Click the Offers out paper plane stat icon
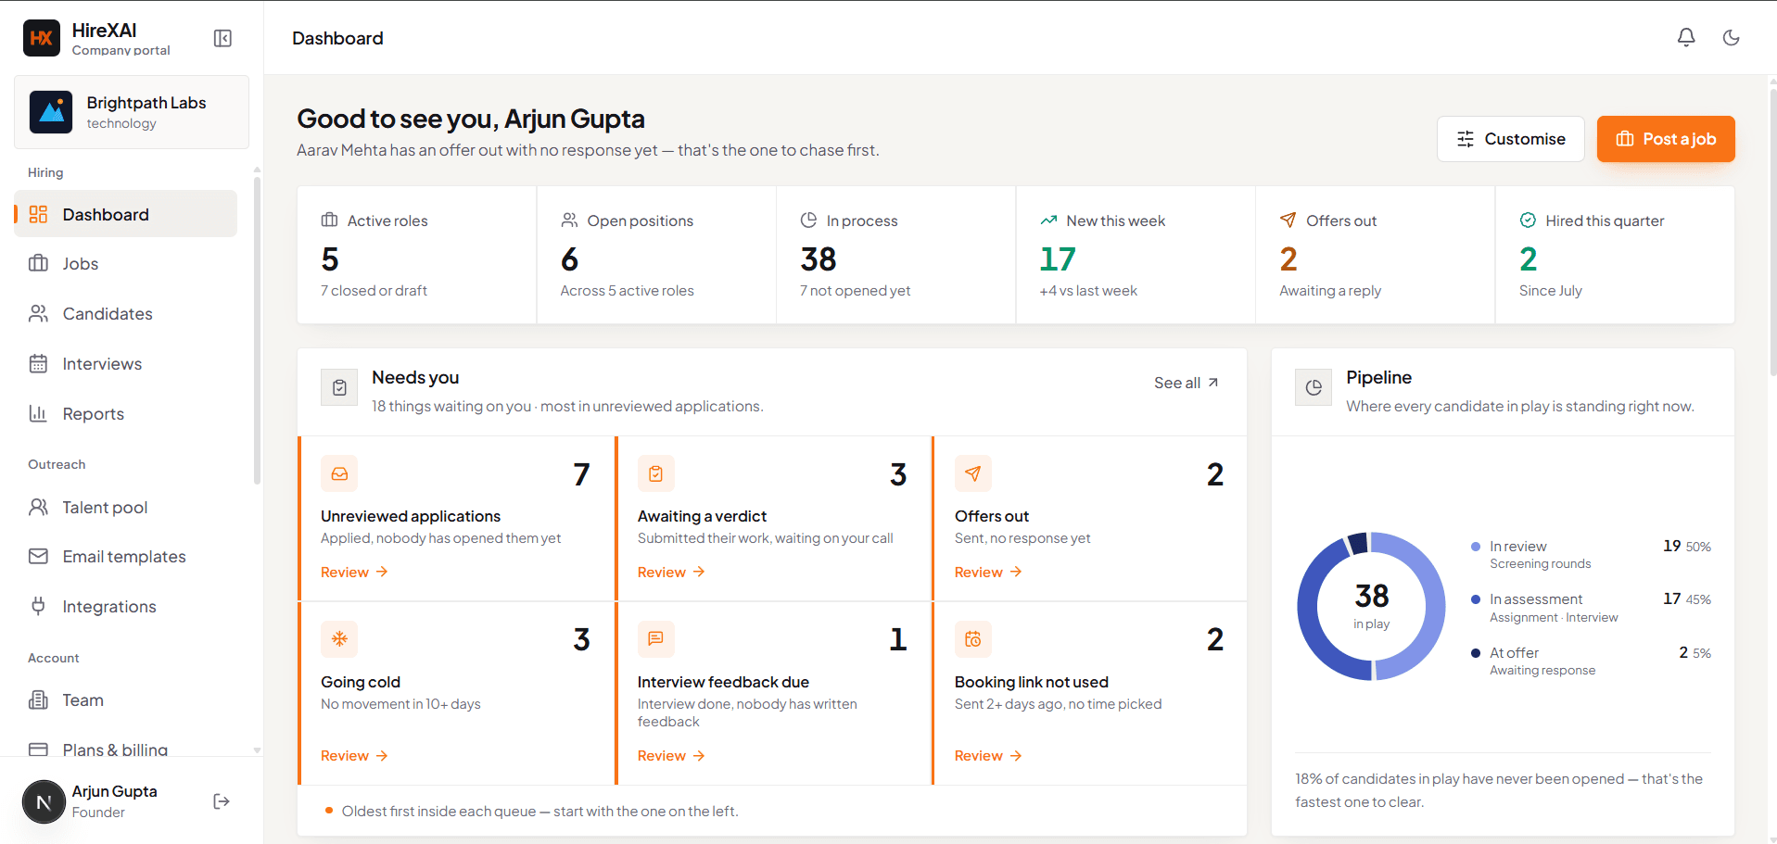The width and height of the screenshot is (1777, 844). 1288,220
